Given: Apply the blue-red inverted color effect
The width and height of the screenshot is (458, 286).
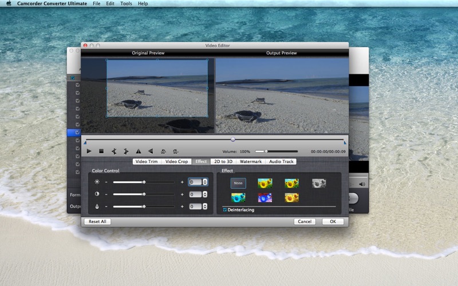Looking at the screenshot, I should [x=265, y=197].
